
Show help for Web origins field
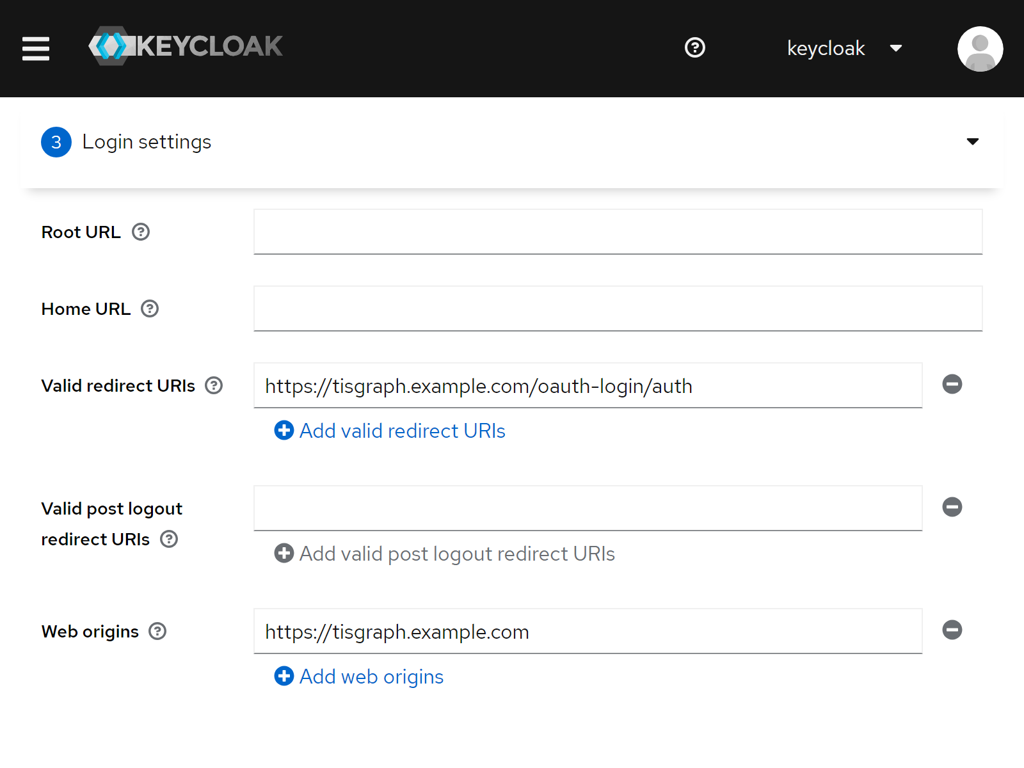(x=157, y=632)
